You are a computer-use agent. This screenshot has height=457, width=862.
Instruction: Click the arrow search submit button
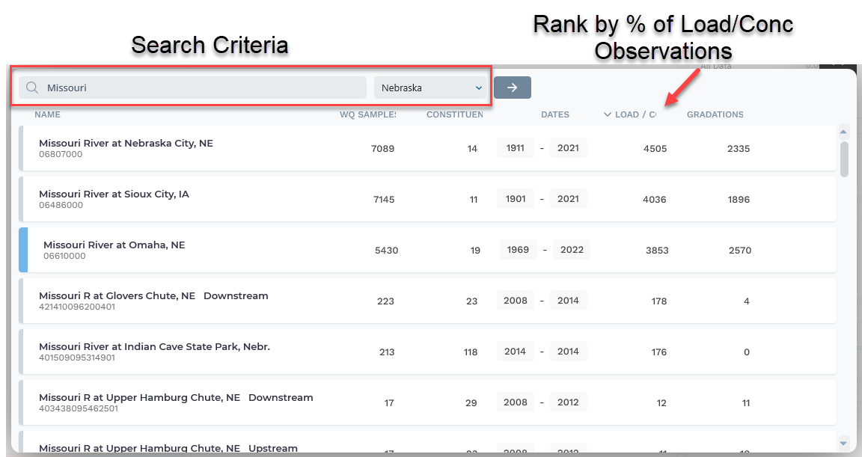[512, 88]
